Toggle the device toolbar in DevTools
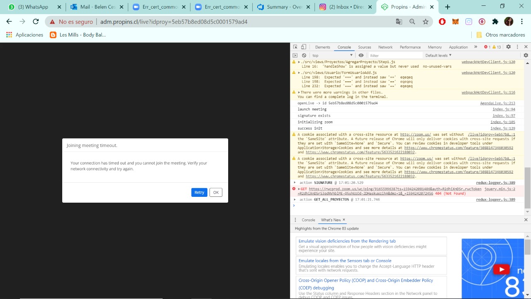This screenshot has height=299, width=531. coord(304,47)
